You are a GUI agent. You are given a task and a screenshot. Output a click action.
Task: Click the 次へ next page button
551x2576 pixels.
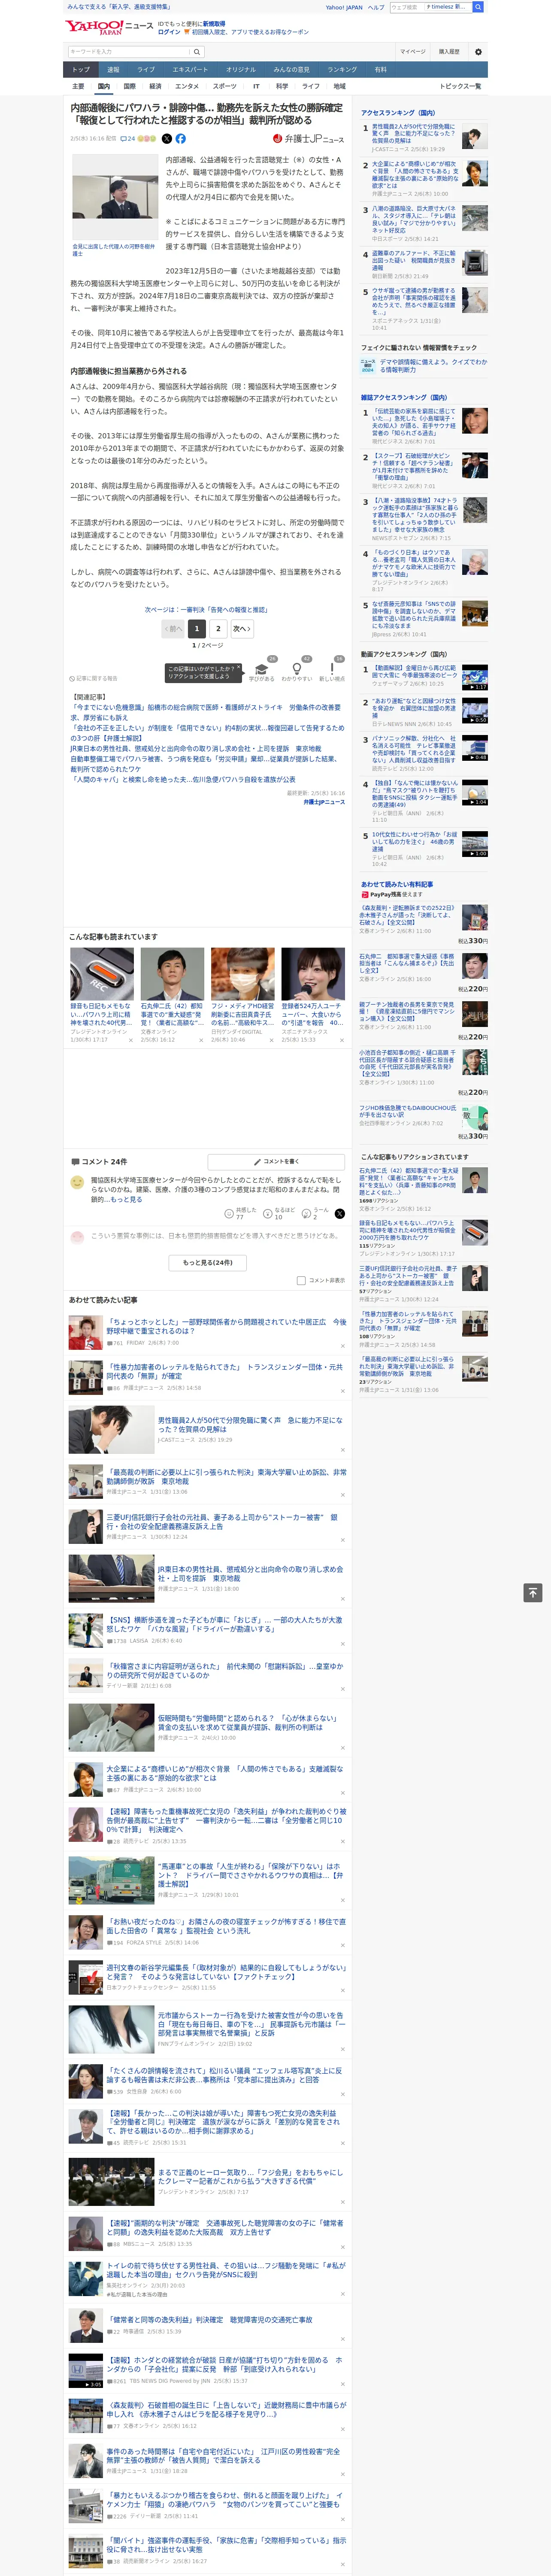[242, 629]
